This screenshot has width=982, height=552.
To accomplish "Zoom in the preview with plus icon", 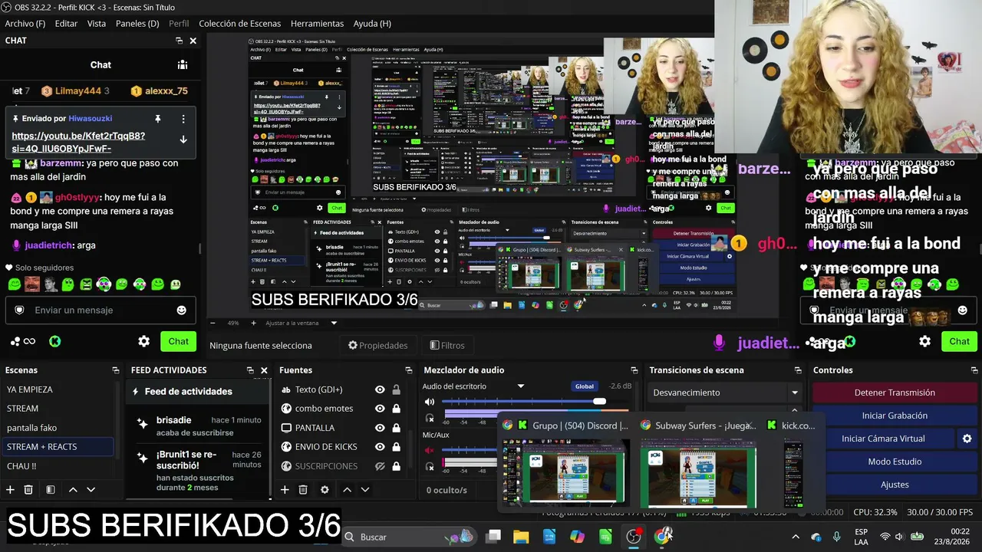I will pyautogui.click(x=255, y=323).
